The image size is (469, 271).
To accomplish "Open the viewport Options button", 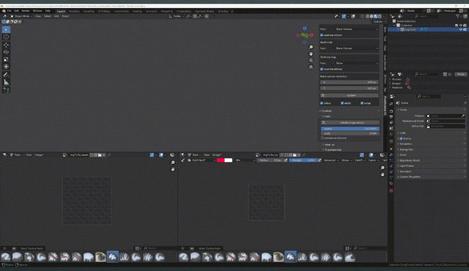I will tap(379, 21).
